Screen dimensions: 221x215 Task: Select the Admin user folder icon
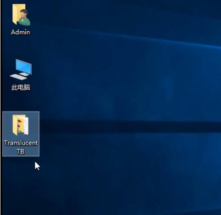tap(21, 15)
